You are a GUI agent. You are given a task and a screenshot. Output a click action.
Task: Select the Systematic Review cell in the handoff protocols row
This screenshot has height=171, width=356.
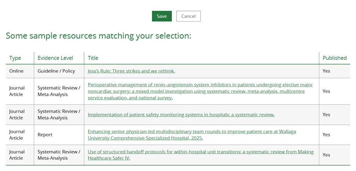pyautogui.click(x=59, y=155)
